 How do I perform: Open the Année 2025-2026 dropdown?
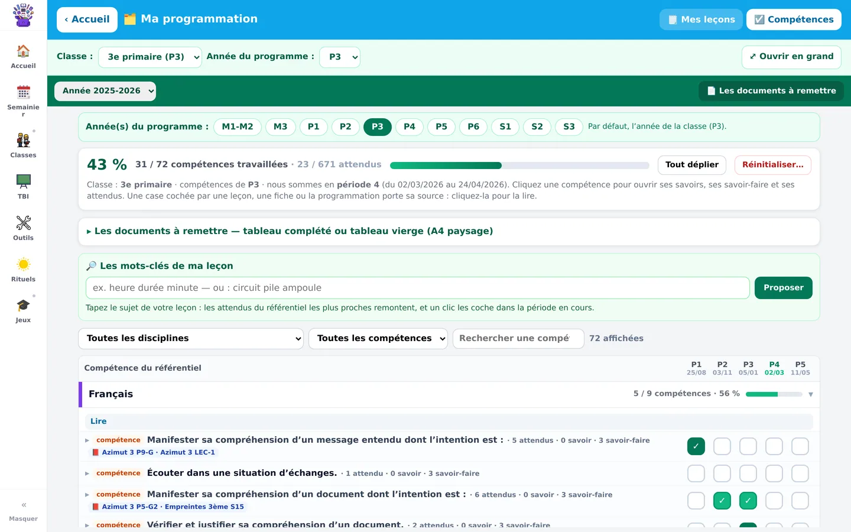[105, 91]
